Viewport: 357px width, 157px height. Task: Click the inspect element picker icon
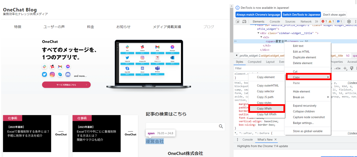[238, 22]
